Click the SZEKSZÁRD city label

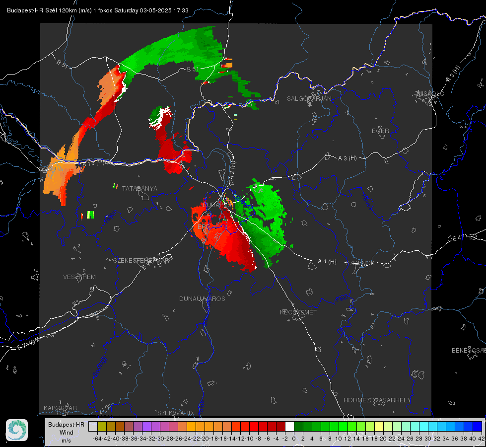click(x=175, y=413)
